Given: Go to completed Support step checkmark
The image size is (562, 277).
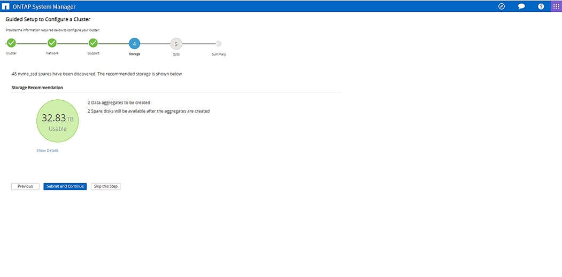Looking at the screenshot, I should point(93,43).
